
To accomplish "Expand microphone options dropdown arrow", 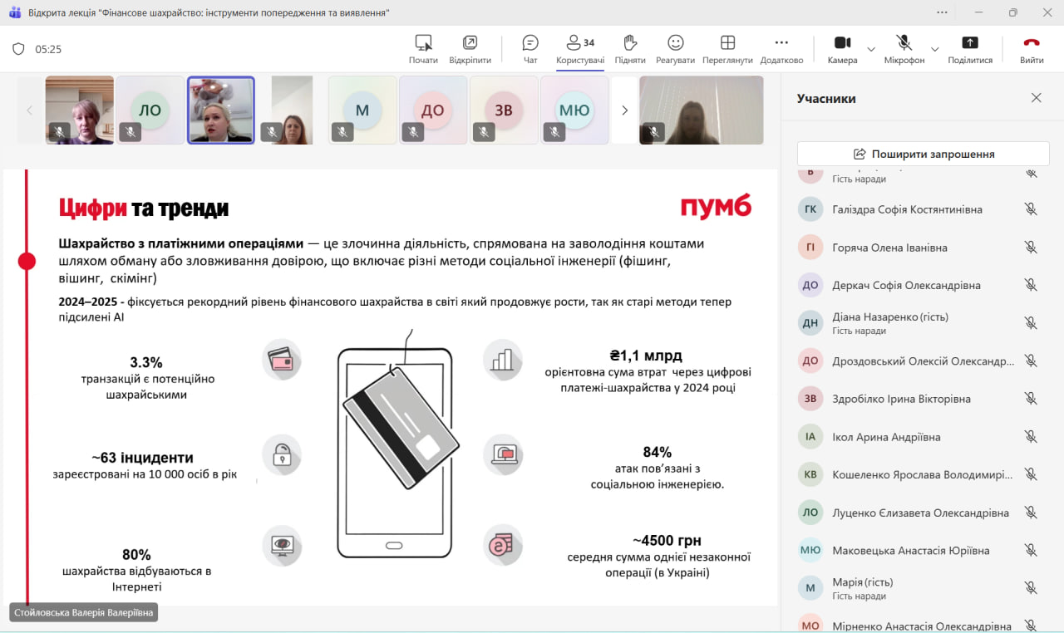I will tap(934, 49).
